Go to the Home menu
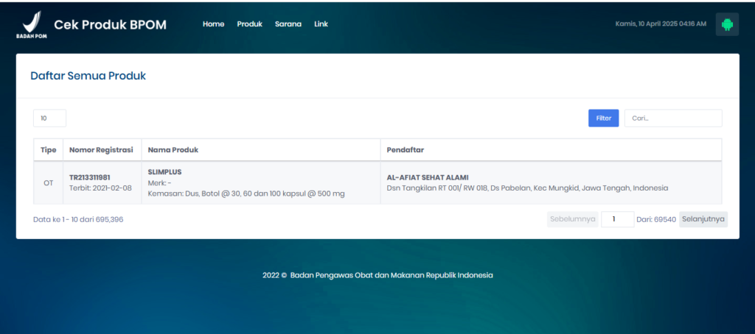The image size is (755, 334). click(213, 24)
